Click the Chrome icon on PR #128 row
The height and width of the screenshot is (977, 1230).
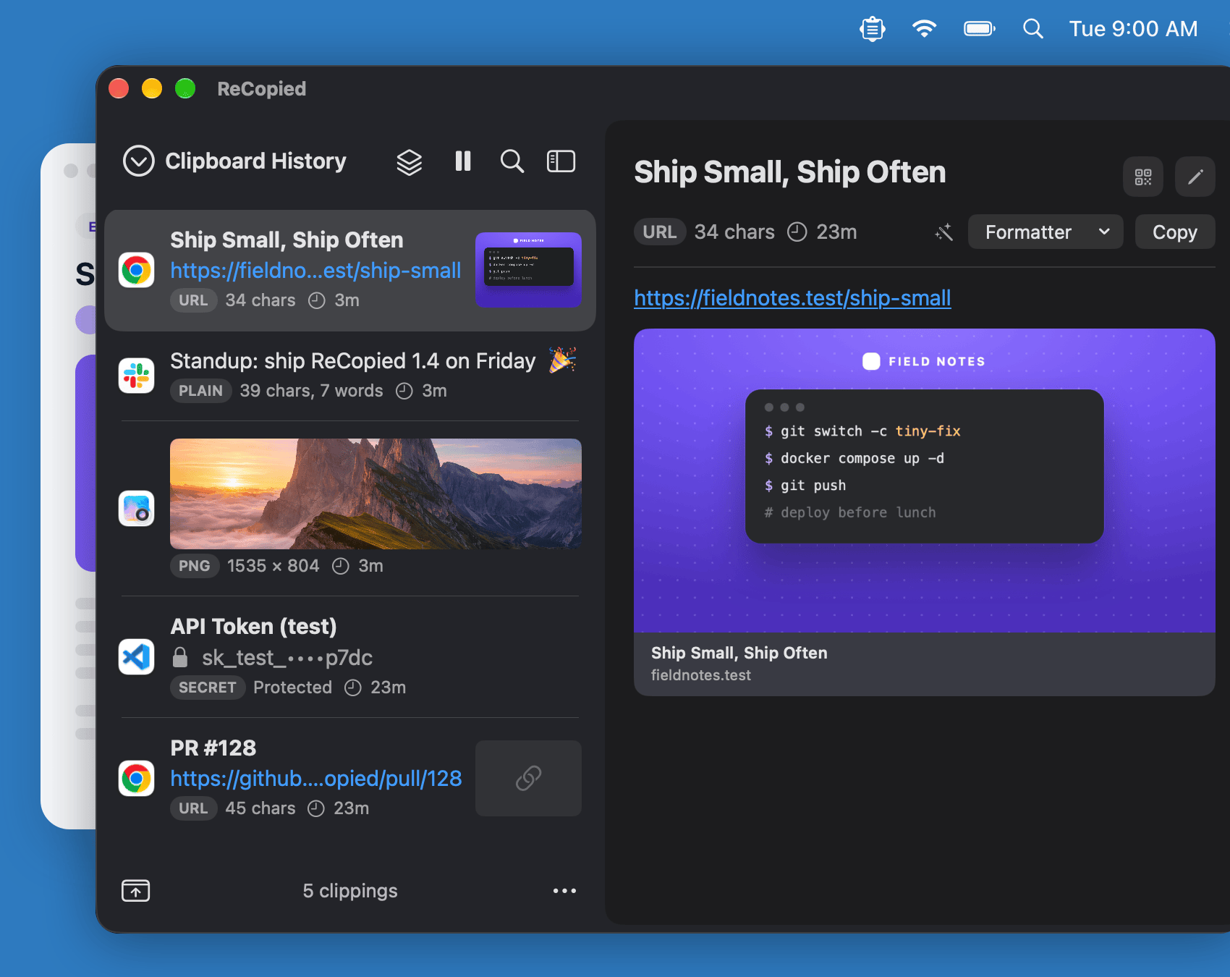(x=136, y=778)
